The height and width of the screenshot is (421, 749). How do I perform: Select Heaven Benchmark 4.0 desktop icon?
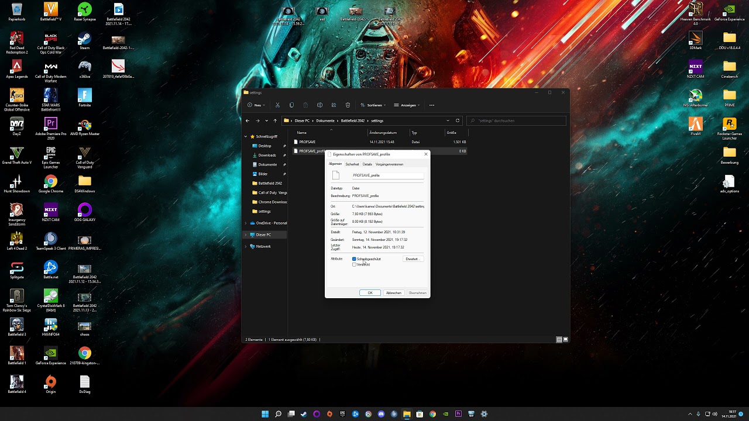pyautogui.click(x=696, y=14)
